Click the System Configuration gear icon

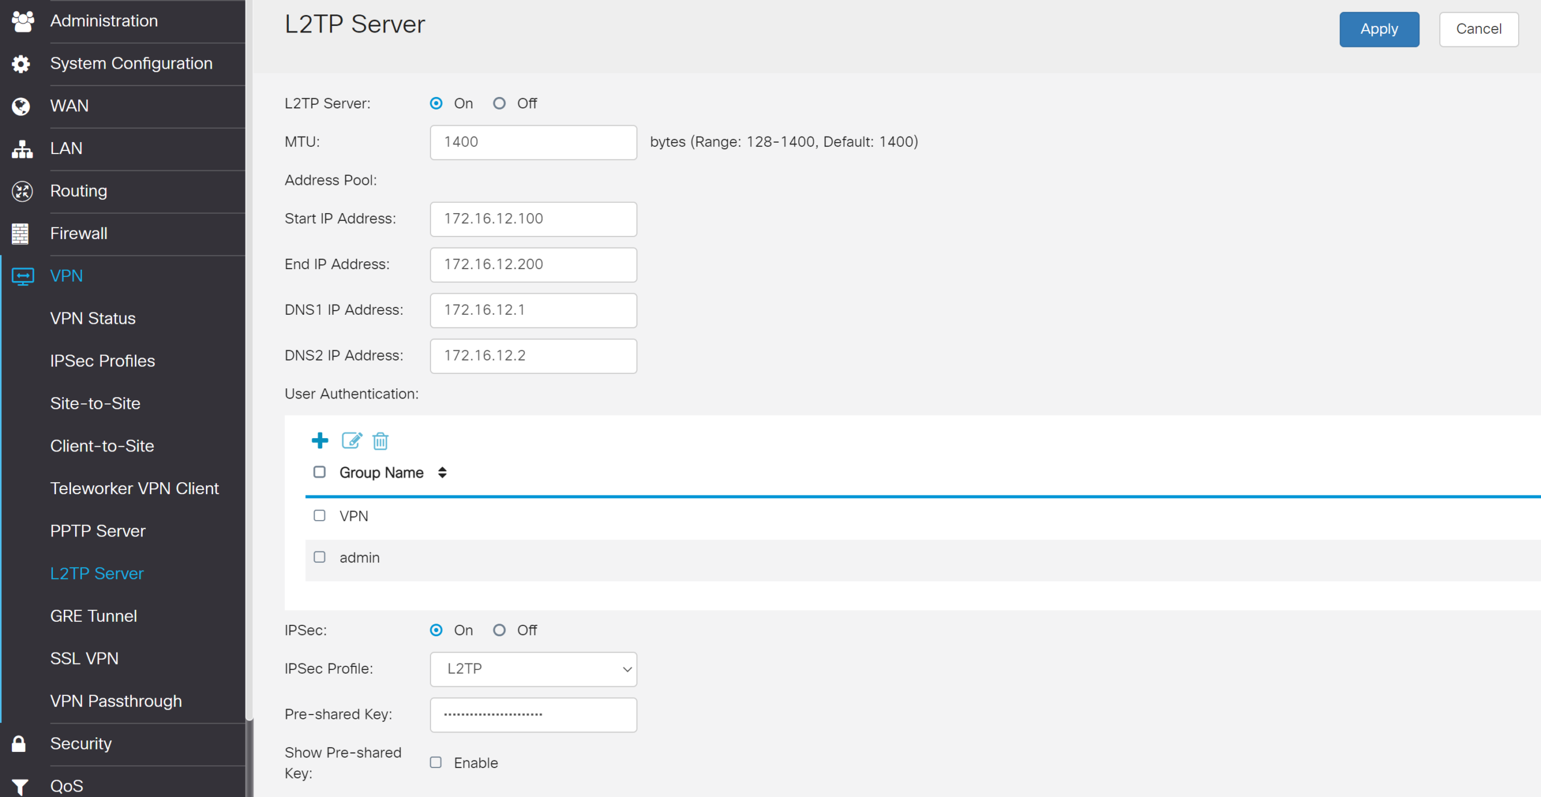[x=21, y=64]
